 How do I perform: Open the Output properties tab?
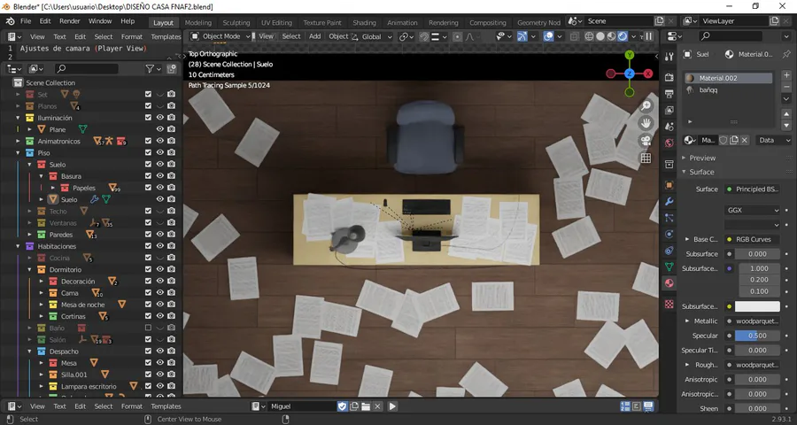point(669,94)
